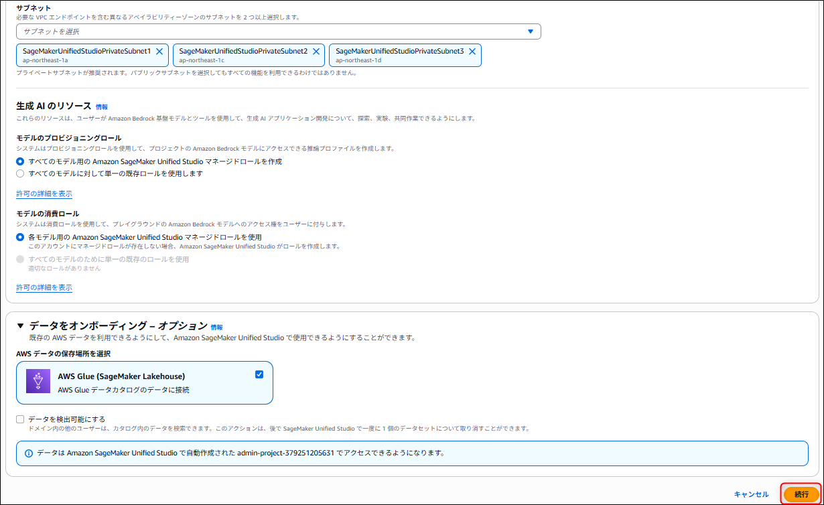Click the キャンセル button

751,494
